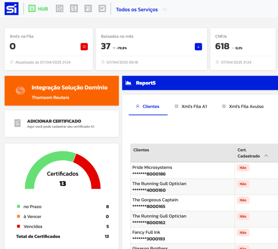Expand the Todos os Serviços dropdown
This screenshot has width=278, height=249.
point(165,10)
